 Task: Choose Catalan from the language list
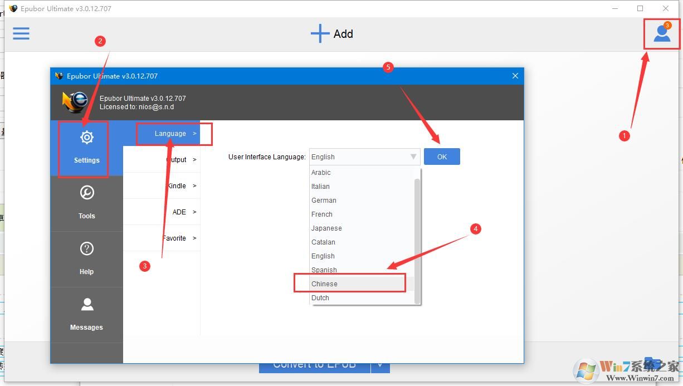[362, 242]
